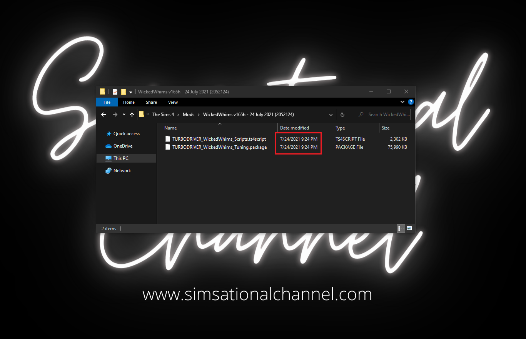
Task: Click the Back navigation arrow
Action: tap(104, 115)
